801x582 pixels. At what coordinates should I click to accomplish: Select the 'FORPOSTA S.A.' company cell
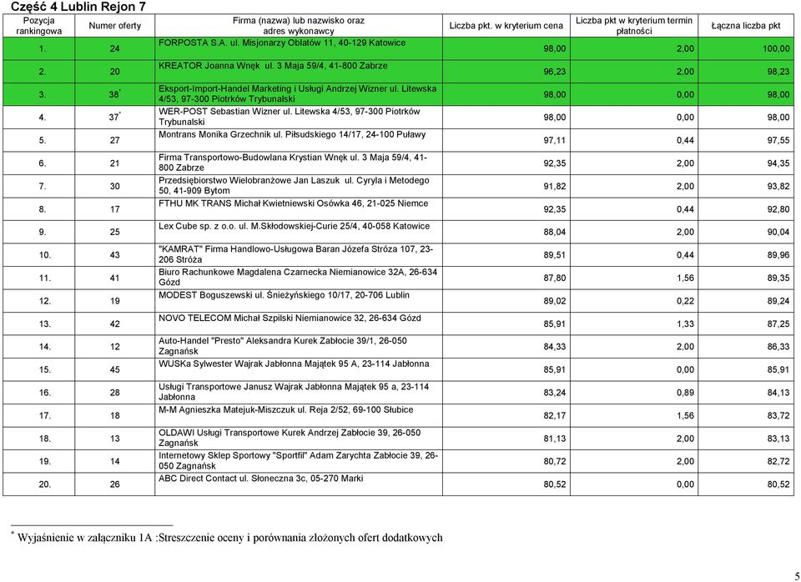[299, 49]
